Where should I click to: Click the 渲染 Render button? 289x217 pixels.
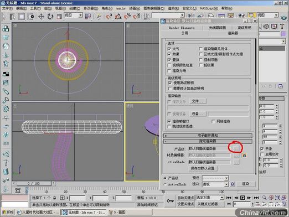pyautogui.click(x=246, y=184)
